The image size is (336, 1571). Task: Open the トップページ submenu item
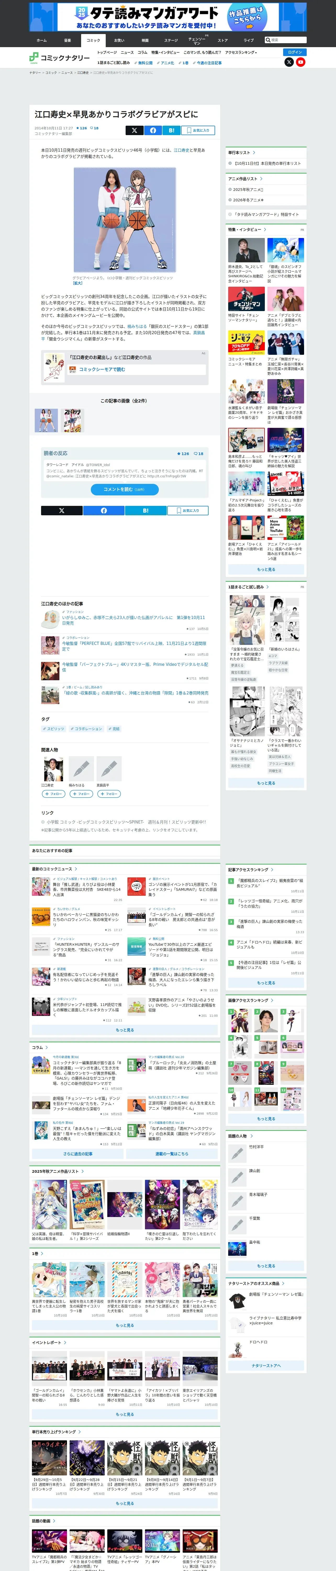coord(107,52)
